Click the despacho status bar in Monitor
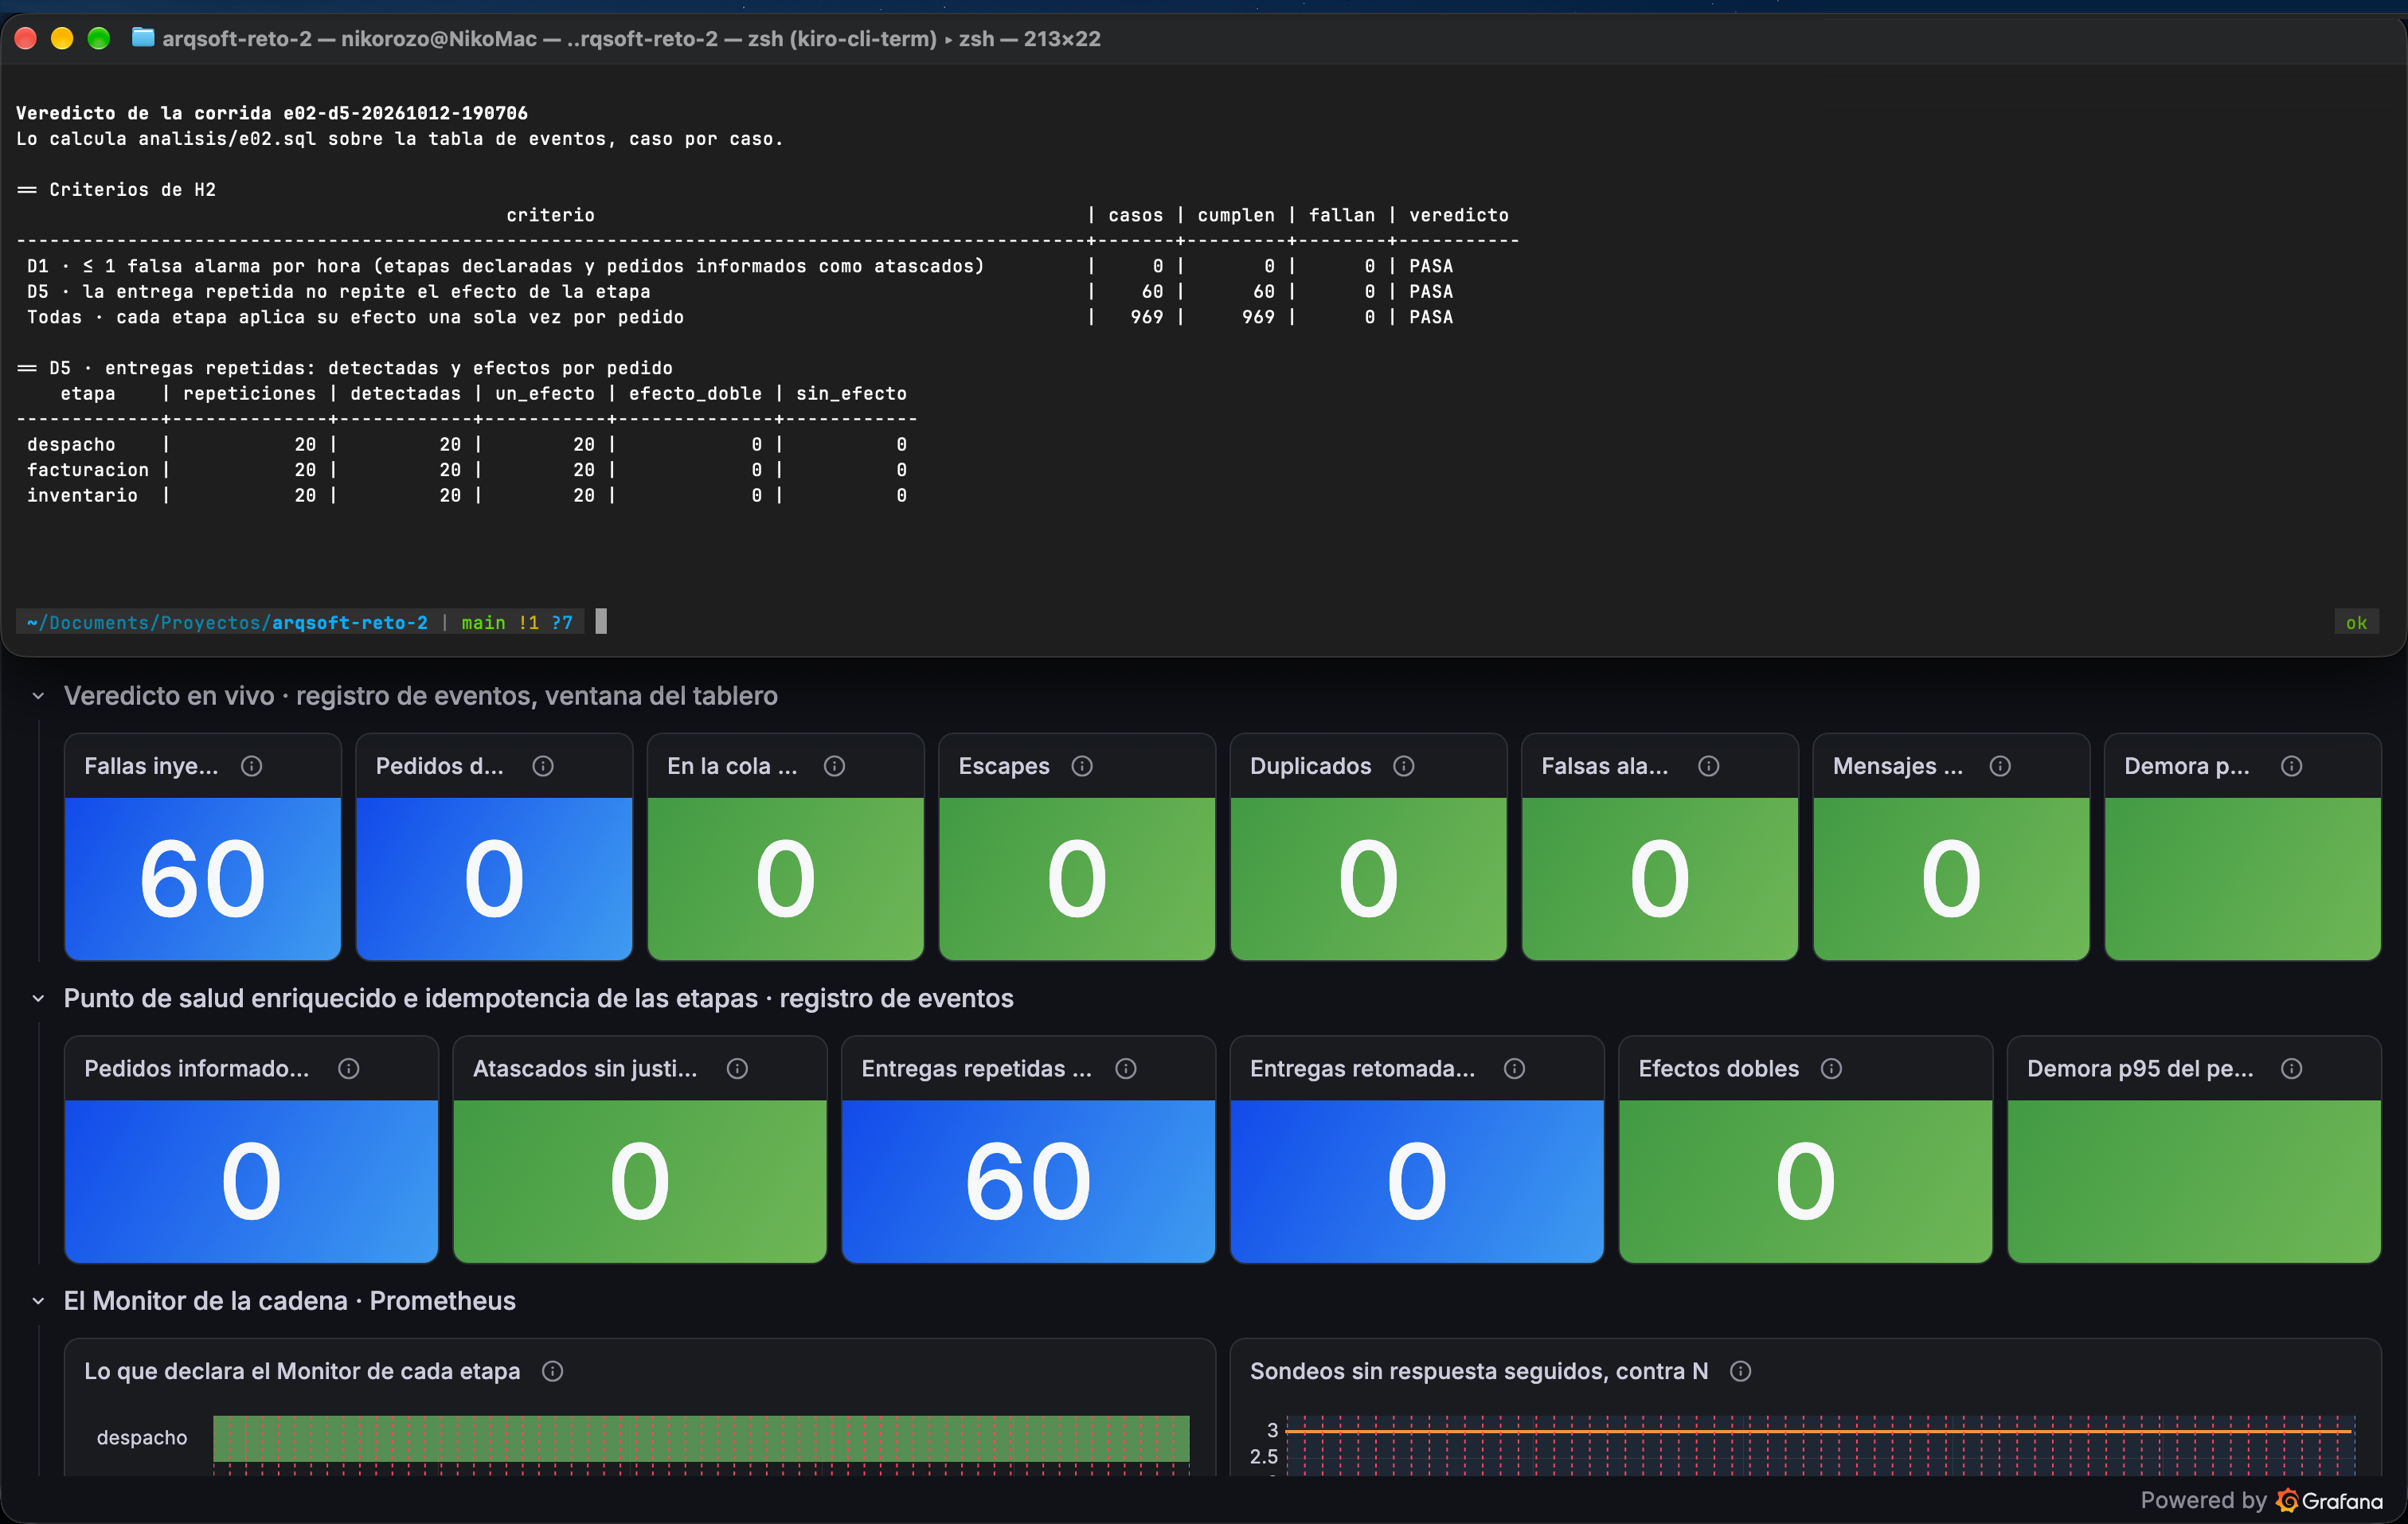2408x1524 pixels. coord(701,1438)
